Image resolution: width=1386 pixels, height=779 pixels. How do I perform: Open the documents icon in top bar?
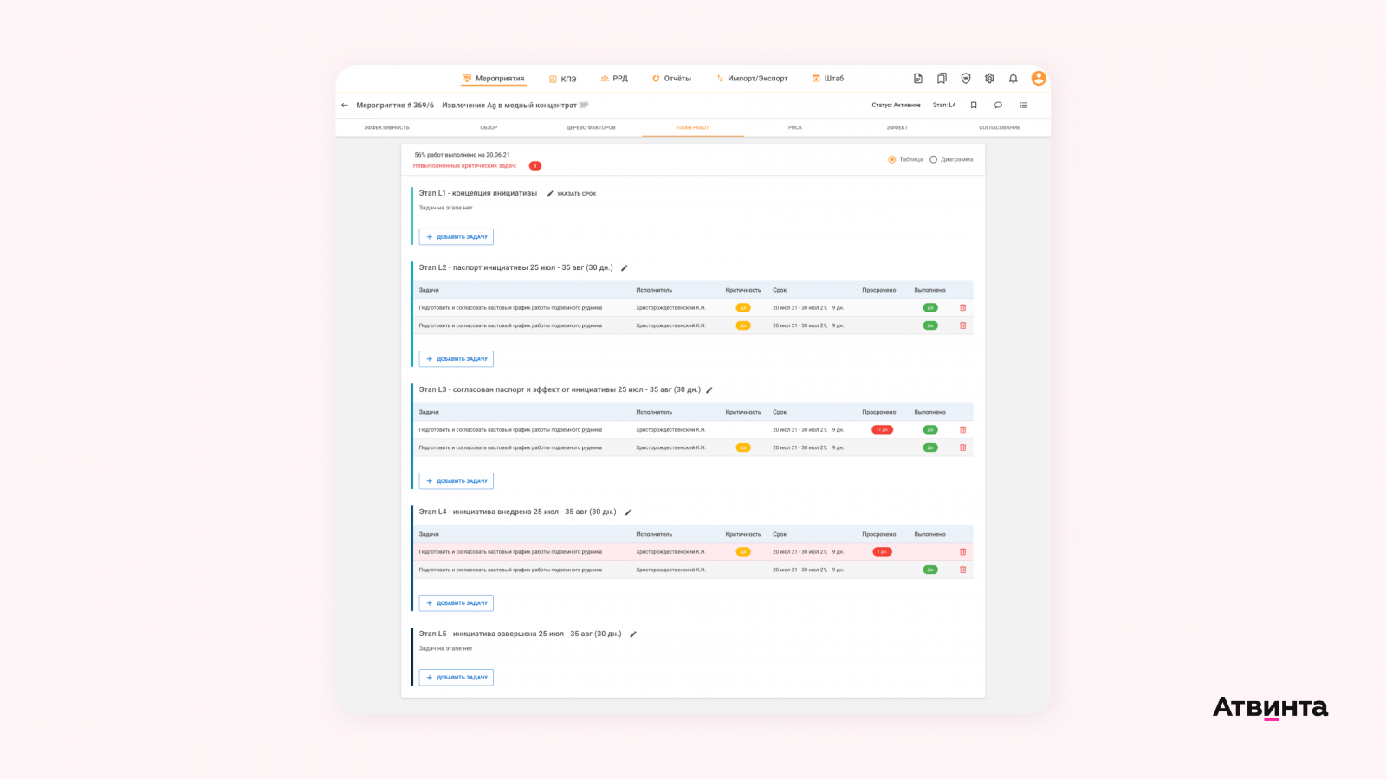click(918, 79)
